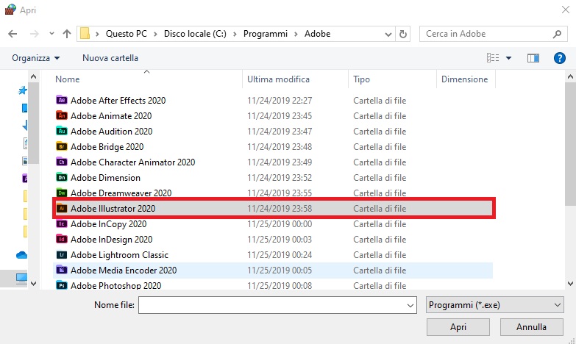Sort by Ultima modifica column header
This screenshot has width=576, height=344.
pos(278,79)
